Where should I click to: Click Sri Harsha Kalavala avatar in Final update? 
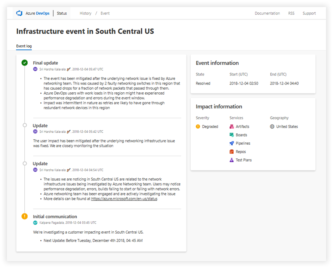(x=35, y=69)
